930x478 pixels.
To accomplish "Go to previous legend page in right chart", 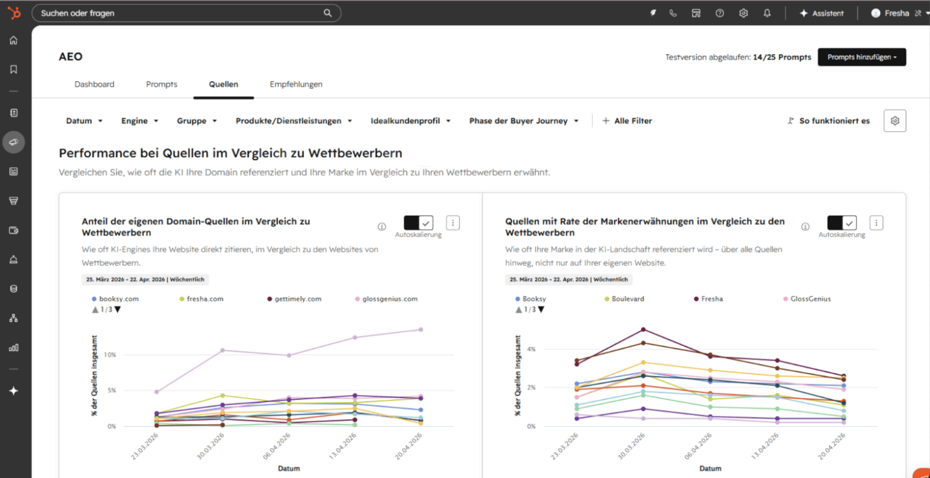I will click(519, 309).
